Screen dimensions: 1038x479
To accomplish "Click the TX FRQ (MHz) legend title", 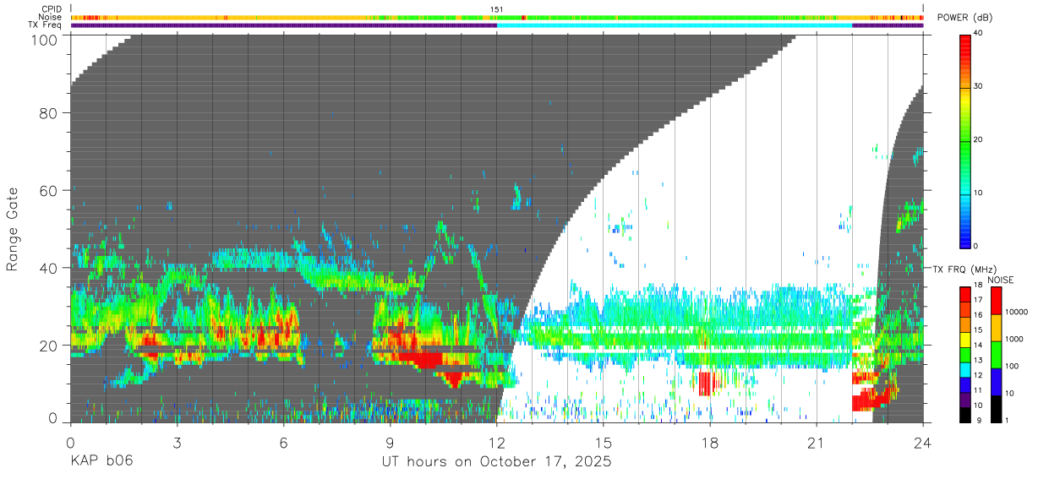I will 963,269.
